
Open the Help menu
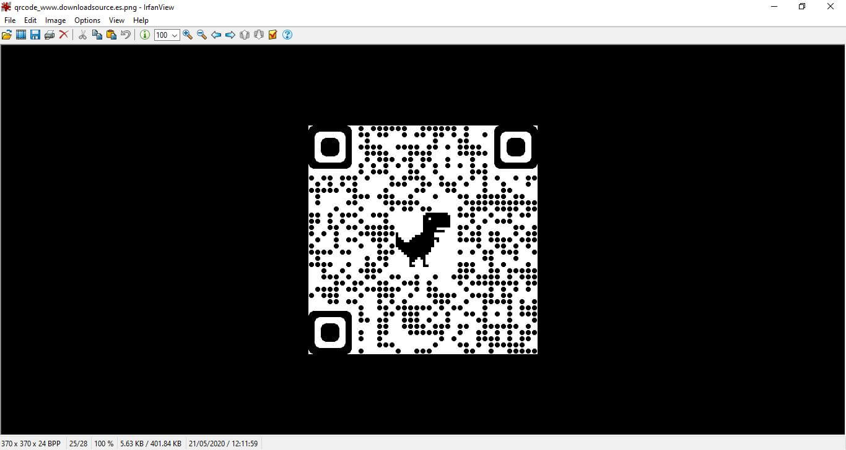pos(141,20)
